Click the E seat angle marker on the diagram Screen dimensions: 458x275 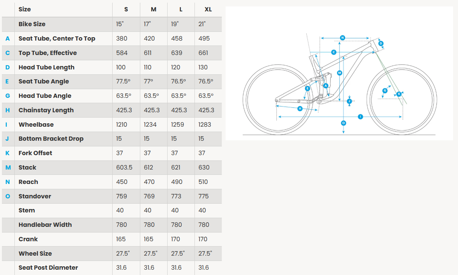307,88
